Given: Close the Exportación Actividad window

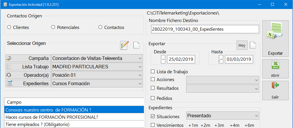Looking at the screenshot, I should point(286,4).
